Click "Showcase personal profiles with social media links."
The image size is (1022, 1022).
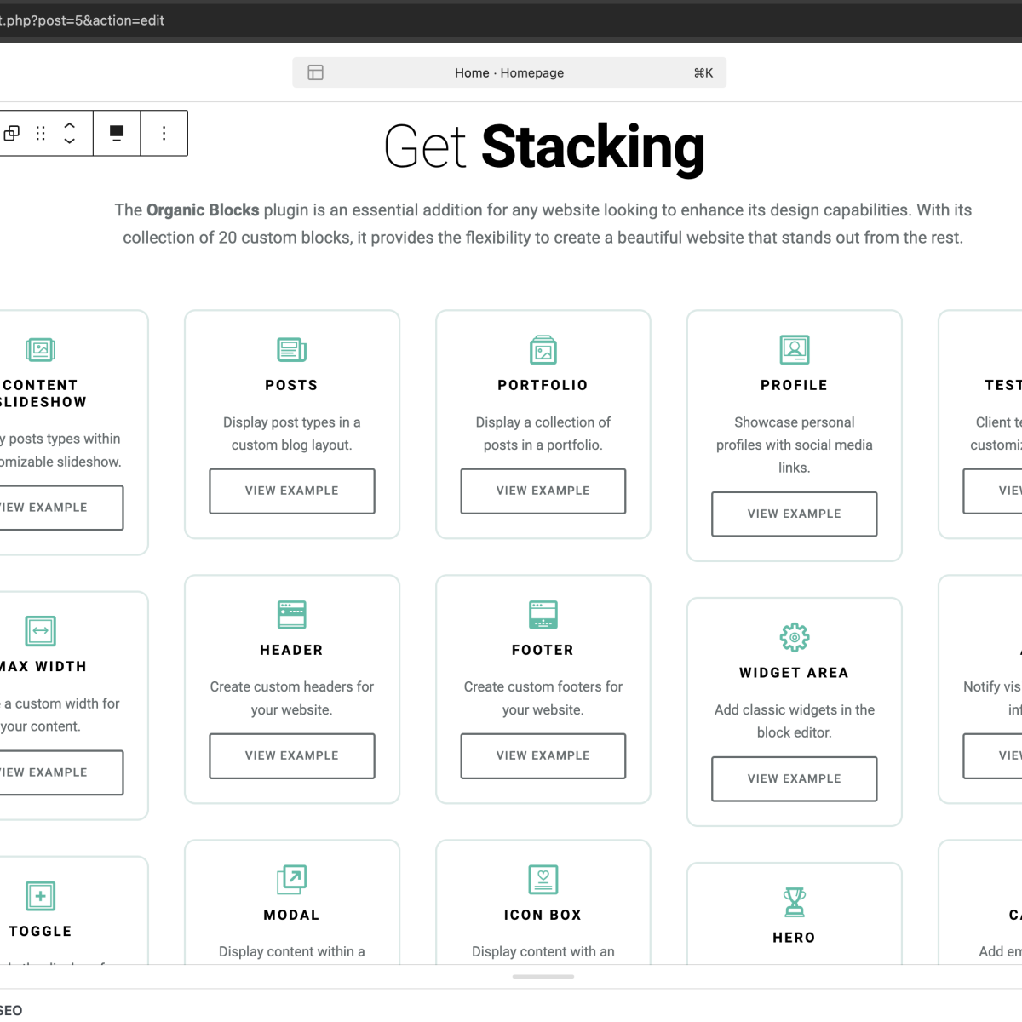tap(795, 445)
